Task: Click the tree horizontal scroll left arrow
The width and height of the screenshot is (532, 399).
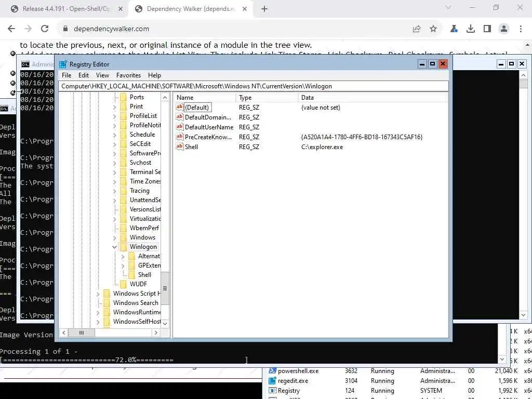Action: [63, 333]
